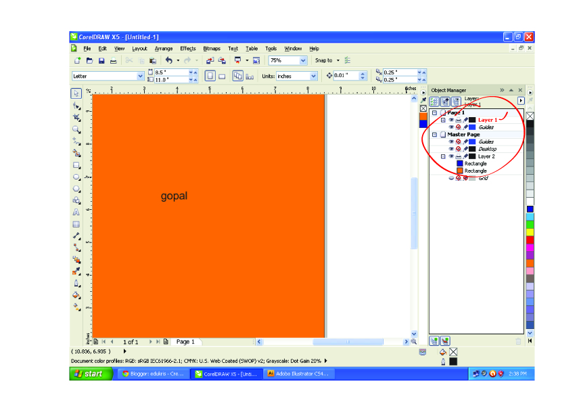Hide Layer 1 with its eye toggle
This screenshot has height=411, width=581.
point(452,120)
